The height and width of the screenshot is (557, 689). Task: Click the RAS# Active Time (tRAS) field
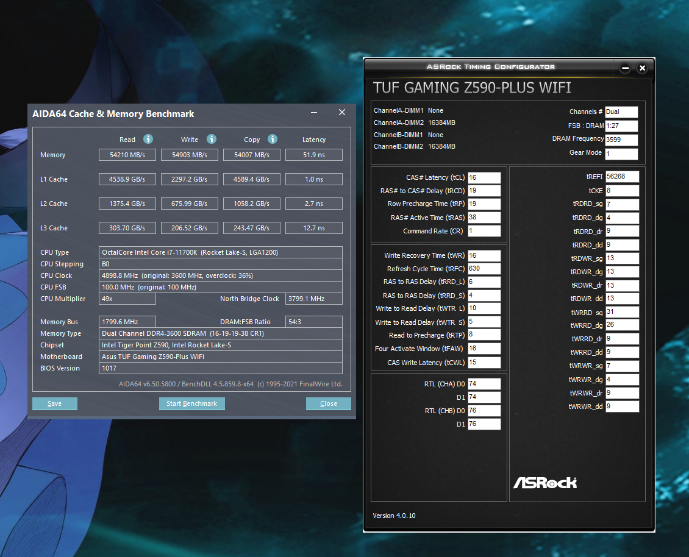coord(484,218)
